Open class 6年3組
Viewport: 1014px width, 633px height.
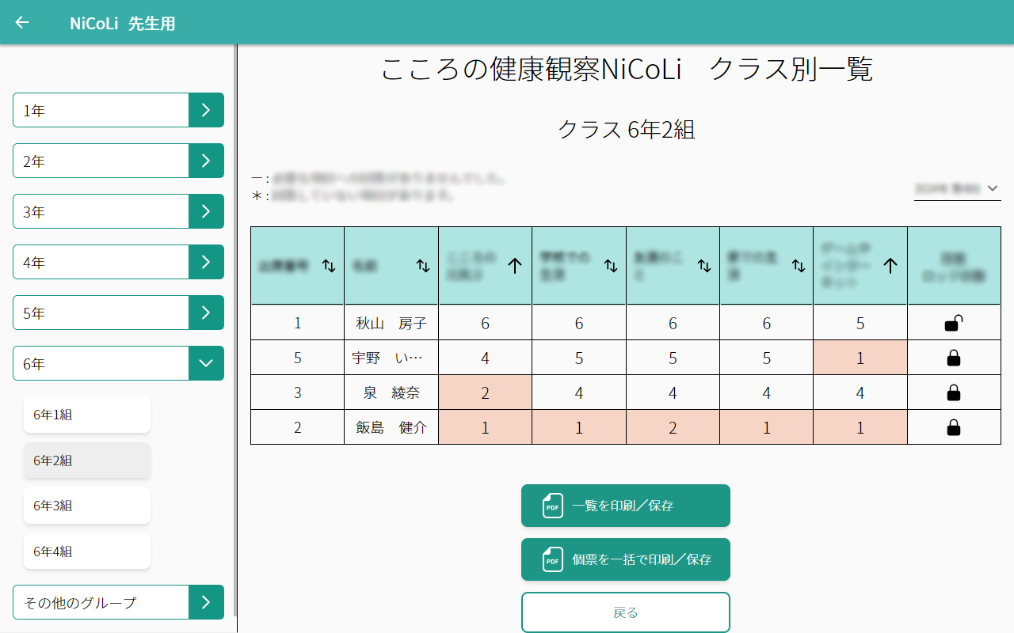coord(87,506)
